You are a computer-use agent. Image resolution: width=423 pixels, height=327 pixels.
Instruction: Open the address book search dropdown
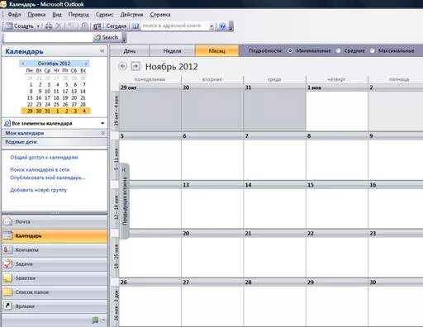211,26
